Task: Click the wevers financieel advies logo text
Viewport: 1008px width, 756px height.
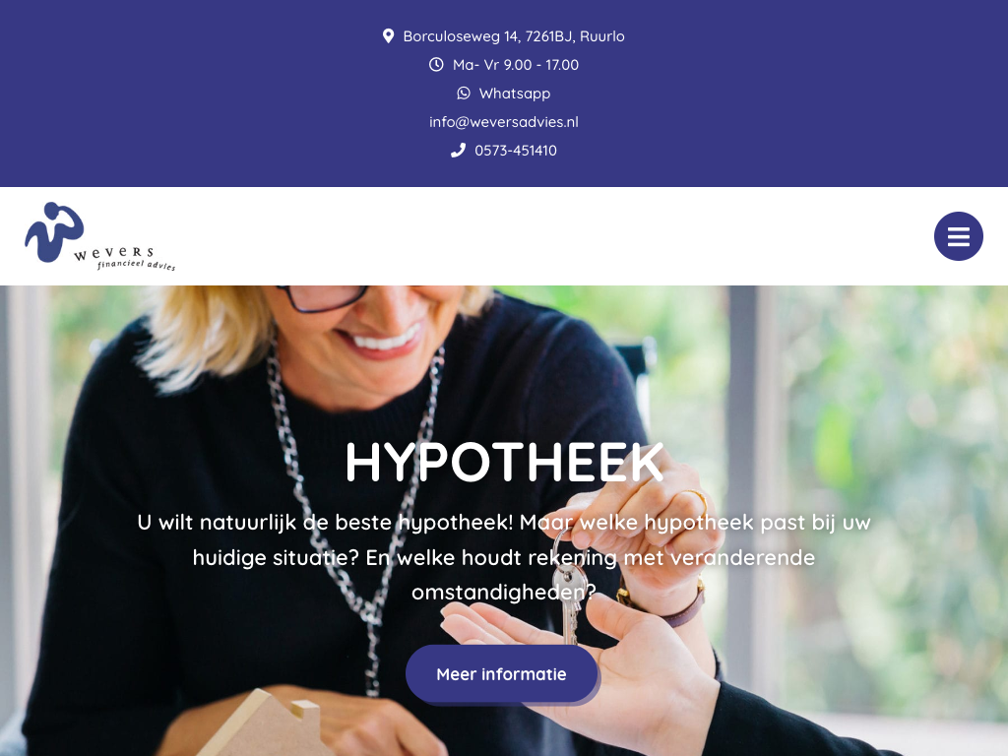Action: [125, 258]
